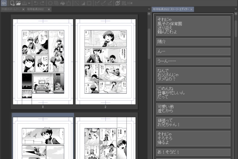This screenshot has width=238, height=159.
Task: Select the highlighted page with the boy's face
Action: pyautogui.click(x=43, y=138)
